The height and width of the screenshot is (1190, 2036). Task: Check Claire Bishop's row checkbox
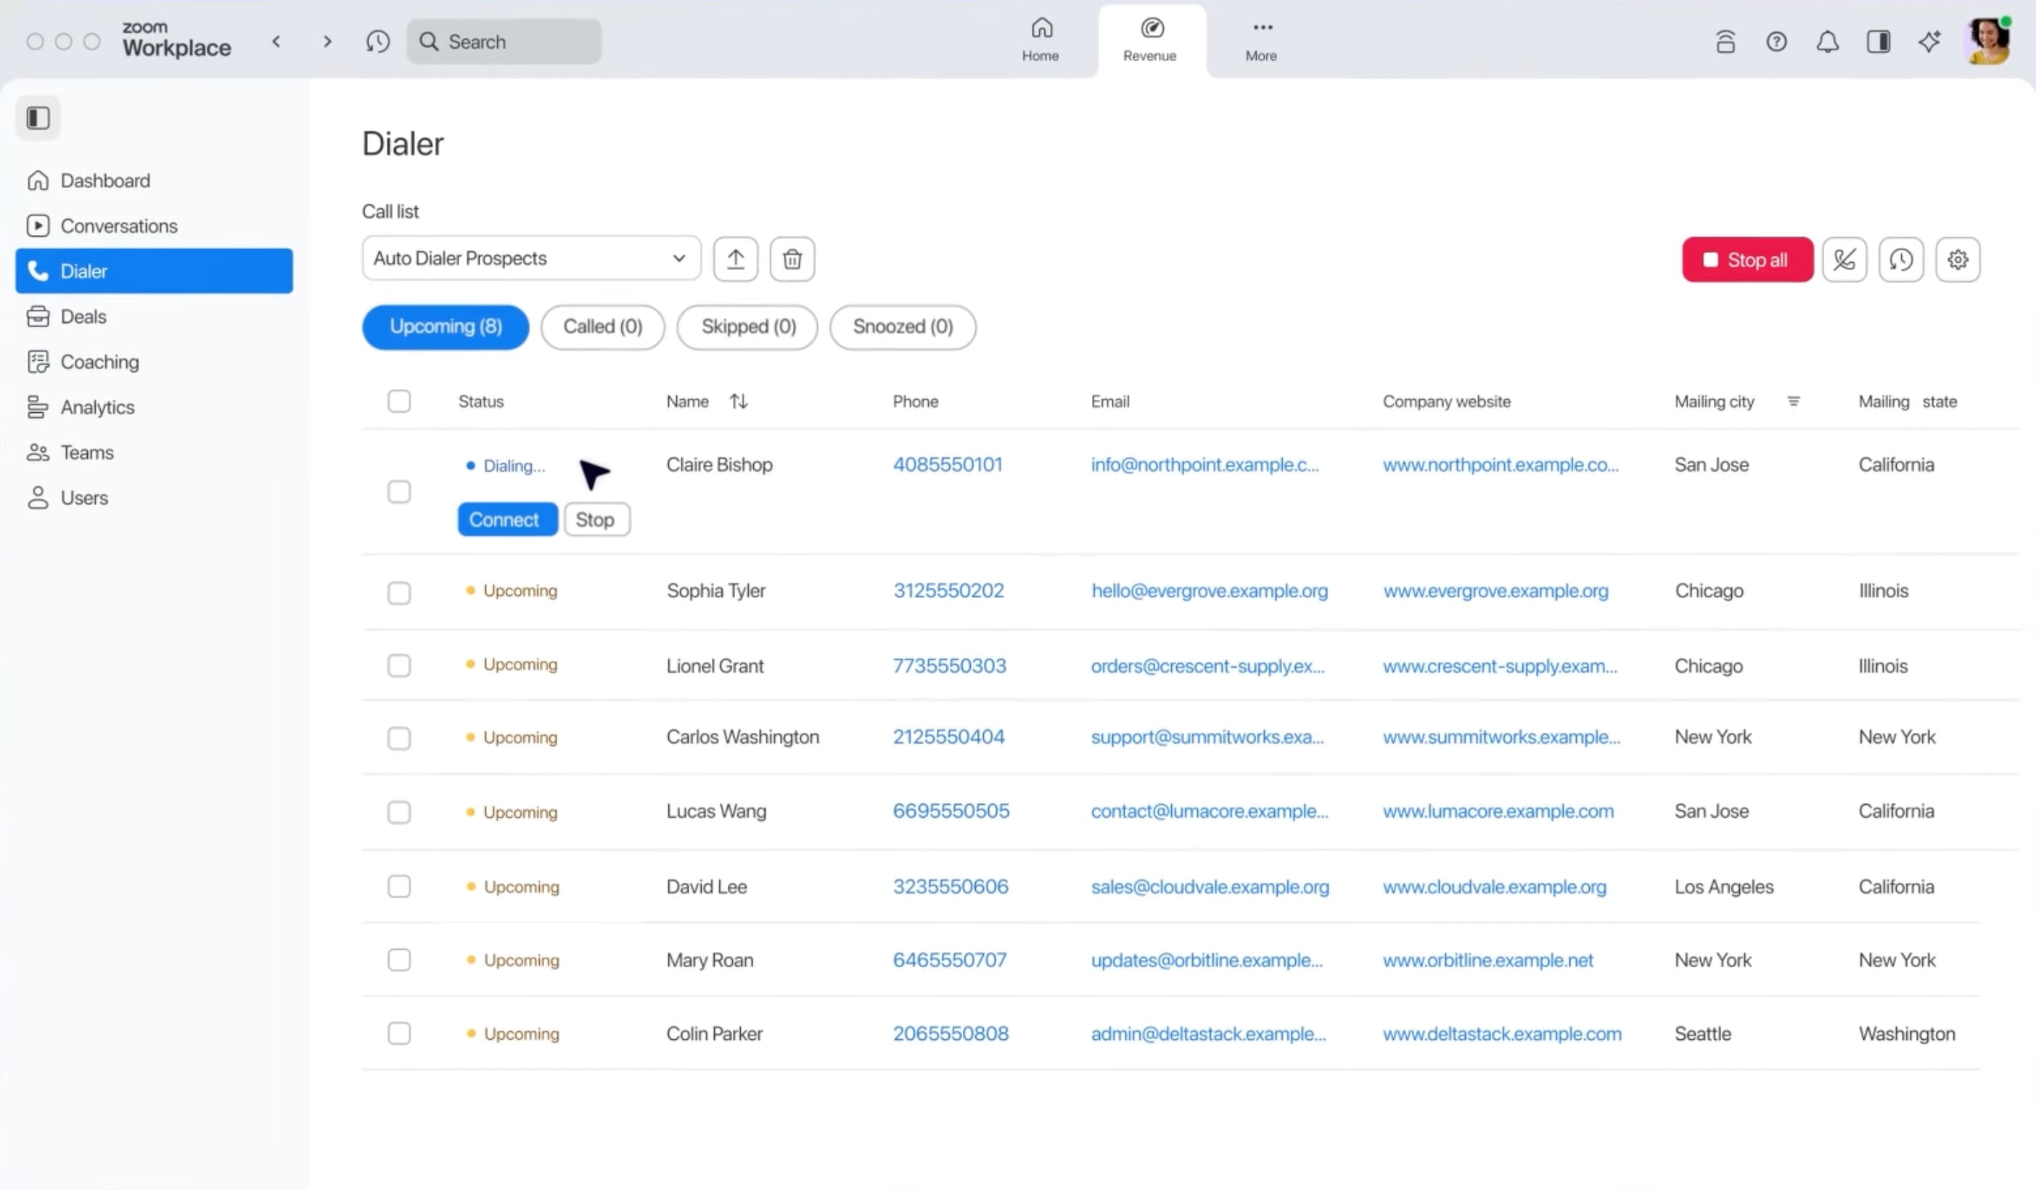(x=399, y=491)
